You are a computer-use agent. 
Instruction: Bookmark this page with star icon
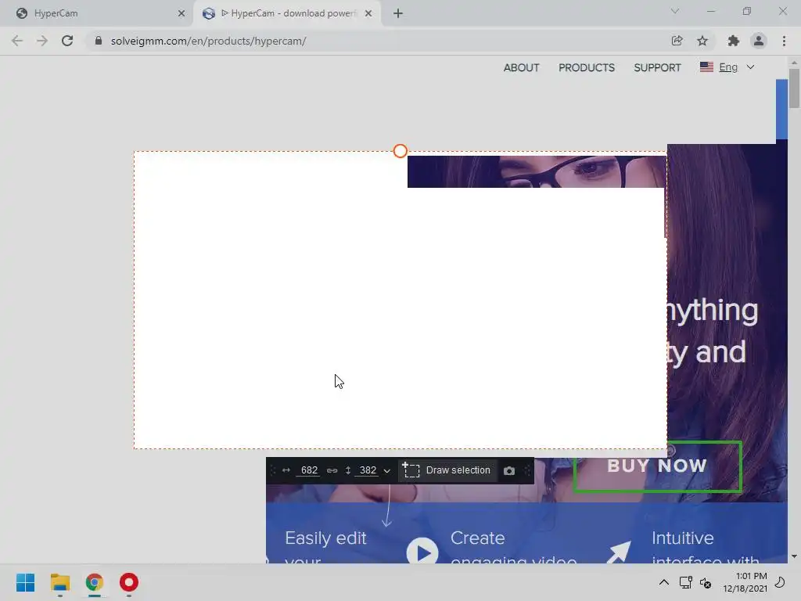pos(702,41)
